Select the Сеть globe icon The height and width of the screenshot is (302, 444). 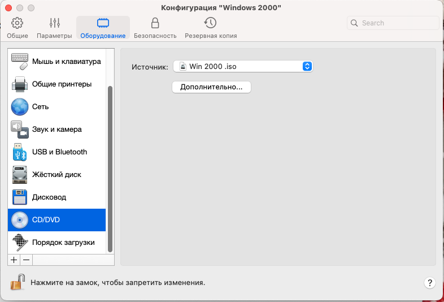tap(20, 106)
